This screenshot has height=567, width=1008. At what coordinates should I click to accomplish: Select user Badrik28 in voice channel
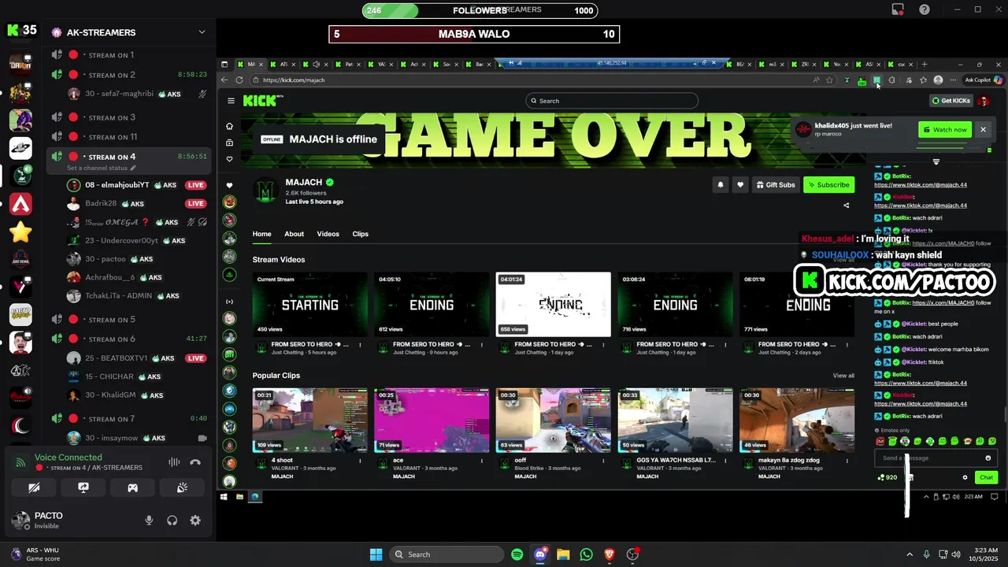pyautogui.click(x=101, y=203)
